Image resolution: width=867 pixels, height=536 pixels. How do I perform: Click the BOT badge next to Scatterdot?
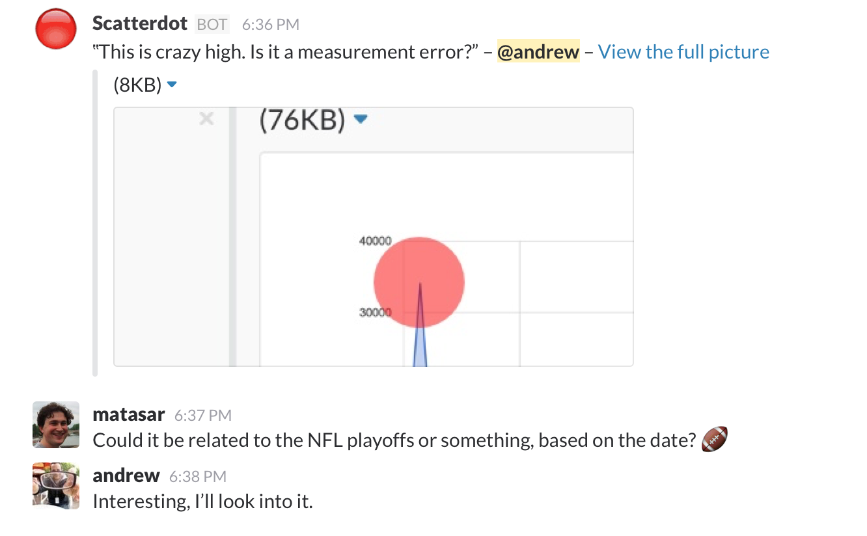click(x=212, y=23)
